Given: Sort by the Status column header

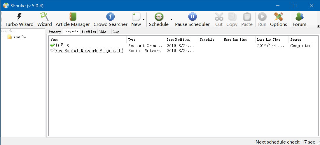Looking at the screenshot, I should pyautogui.click(x=302, y=40).
